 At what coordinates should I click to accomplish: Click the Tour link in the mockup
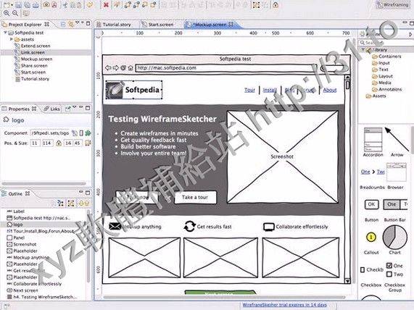pos(249,90)
